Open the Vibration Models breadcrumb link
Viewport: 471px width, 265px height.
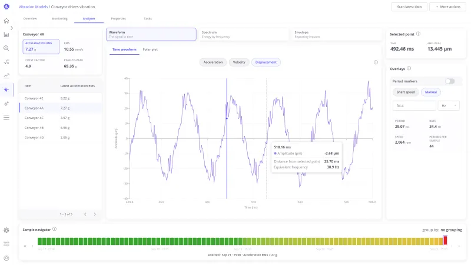click(33, 6)
